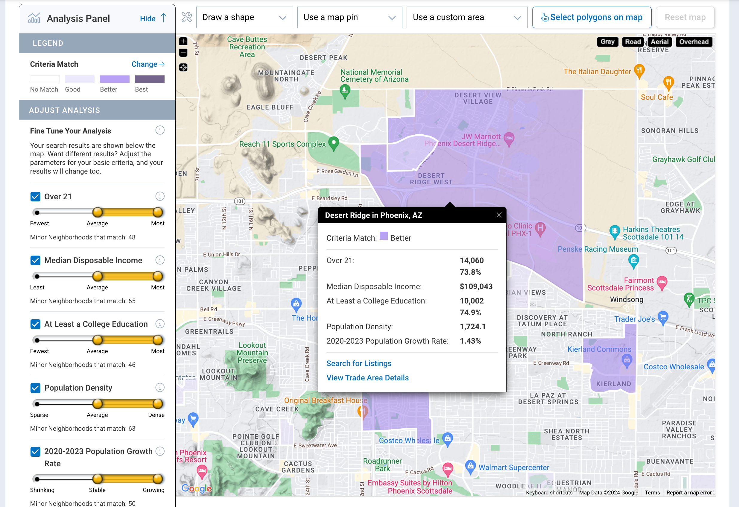Click info icon beside Median Disposable Income
The height and width of the screenshot is (507, 739).
pyautogui.click(x=160, y=260)
